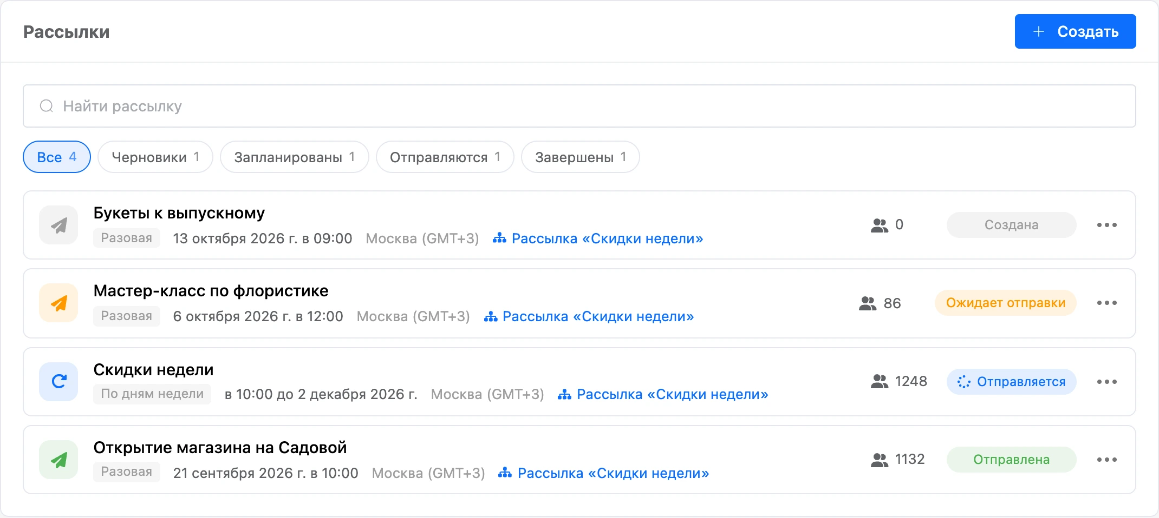This screenshot has height=518, width=1159.
Task: Click the Создана status badge
Action: coord(1012,225)
